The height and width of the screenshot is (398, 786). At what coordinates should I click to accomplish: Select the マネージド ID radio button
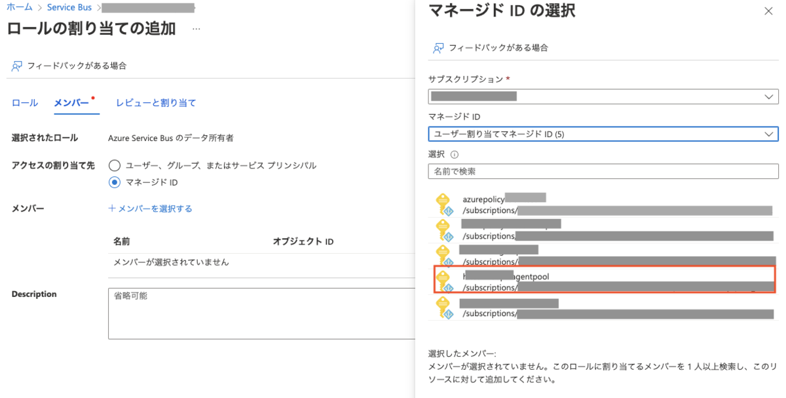coord(115,182)
